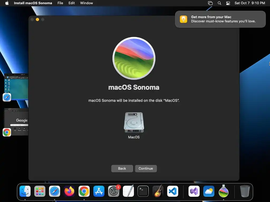Launch Firefox from the Dock
The height and width of the screenshot is (202, 270).
[69, 191]
